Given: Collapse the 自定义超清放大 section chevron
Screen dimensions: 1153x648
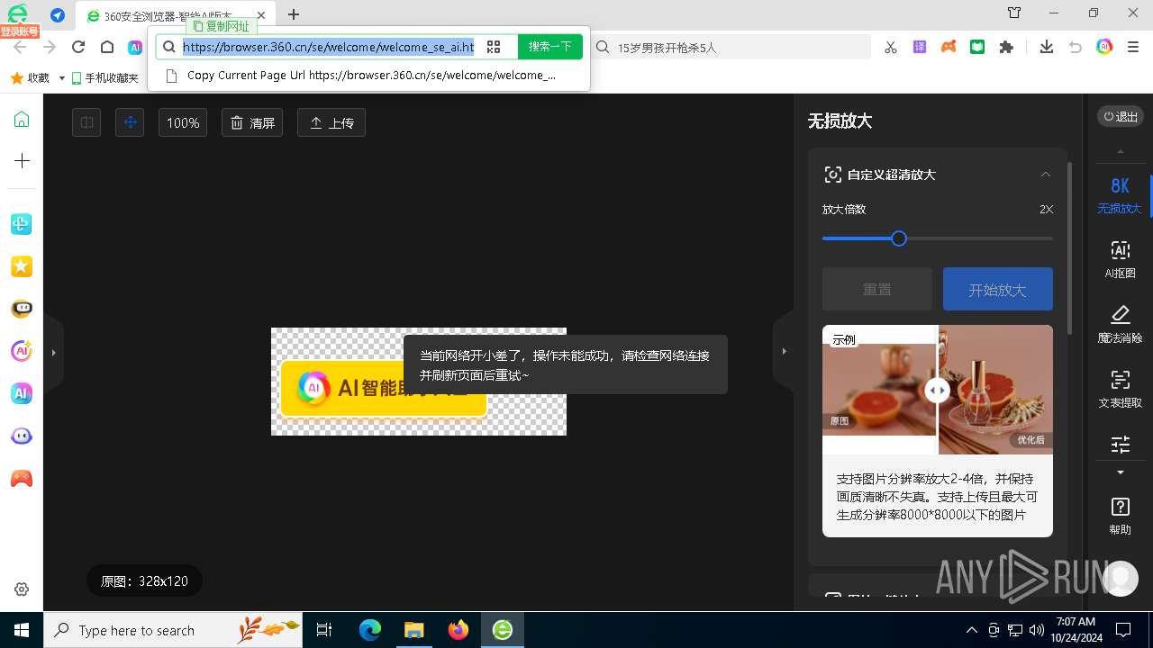Looking at the screenshot, I should (1046, 175).
